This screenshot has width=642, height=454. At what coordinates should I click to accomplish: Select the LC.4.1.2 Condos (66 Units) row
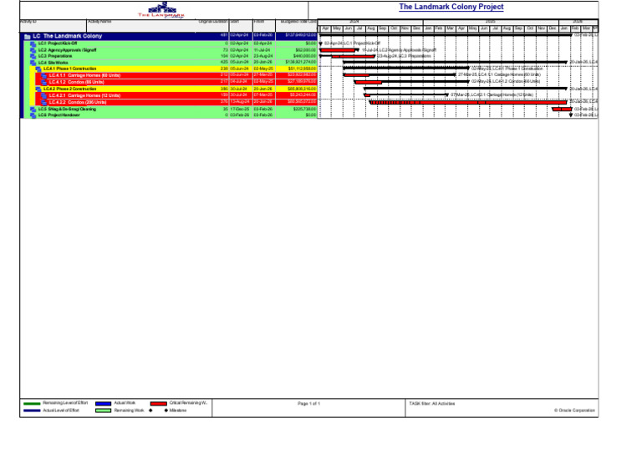click(x=176, y=82)
